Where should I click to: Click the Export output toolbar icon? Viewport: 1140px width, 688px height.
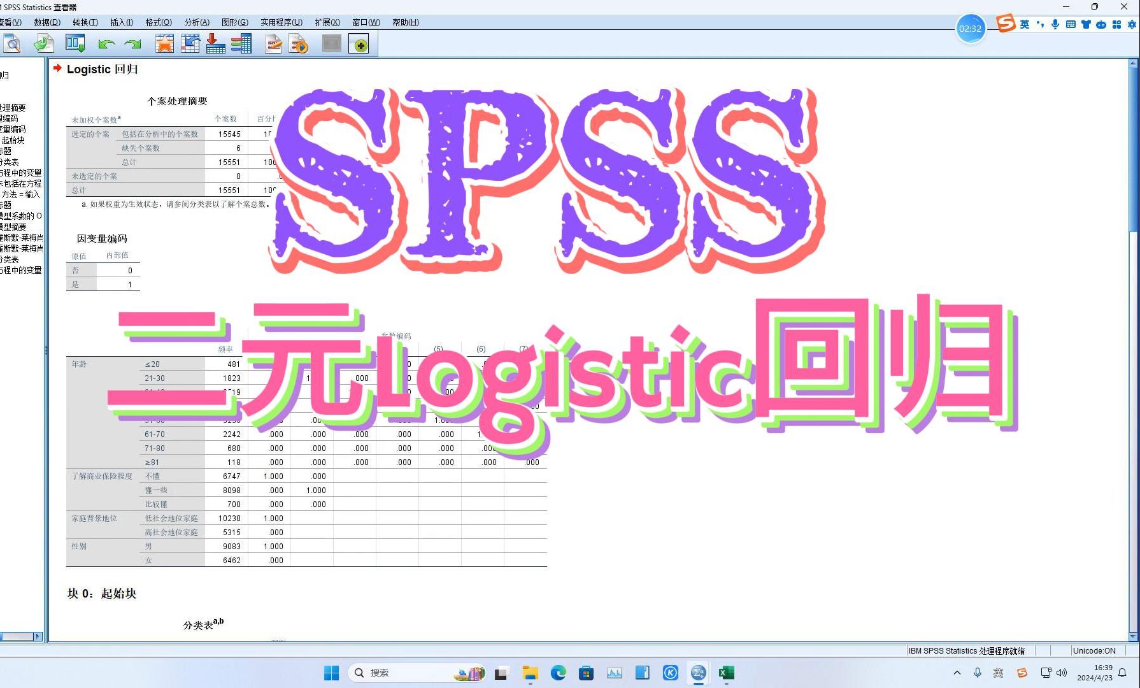[x=43, y=44]
